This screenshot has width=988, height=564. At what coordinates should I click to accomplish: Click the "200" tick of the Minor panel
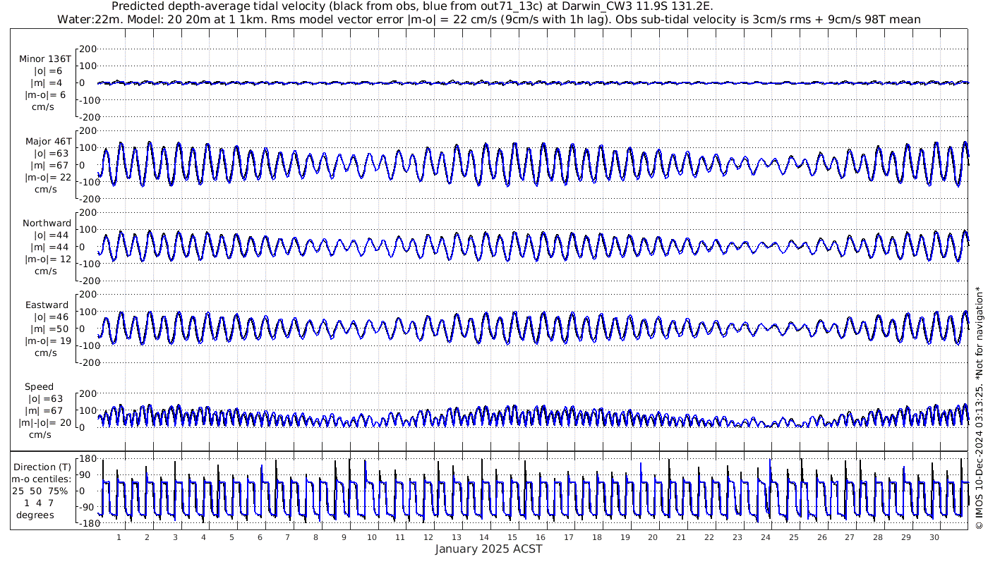click(x=88, y=49)
